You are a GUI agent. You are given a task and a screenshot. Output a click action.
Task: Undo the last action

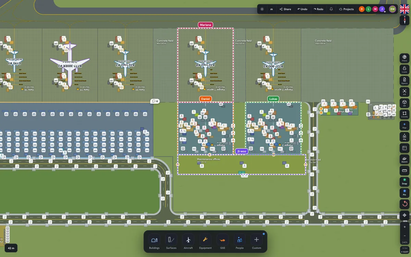pos(302,9)
